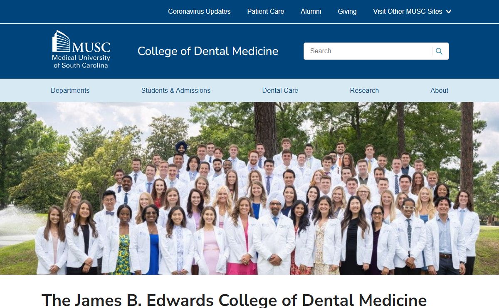Expand Visit Other MUSC Sites chevron

point(449,12)
